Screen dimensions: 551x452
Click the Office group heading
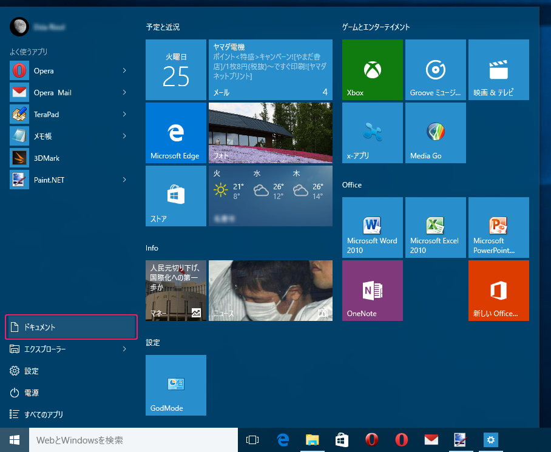(352, 184)
